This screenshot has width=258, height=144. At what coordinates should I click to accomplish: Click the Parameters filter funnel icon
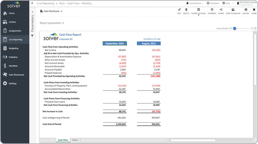click(32, 36)
